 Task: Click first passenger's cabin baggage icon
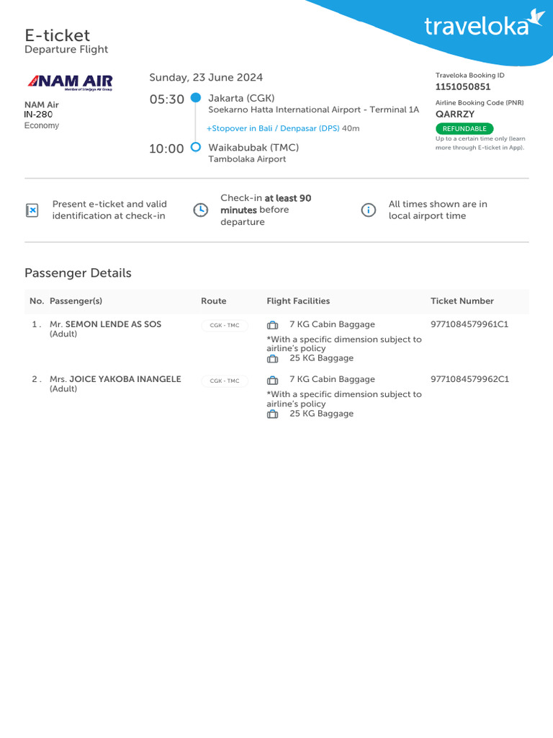[272, 325]
